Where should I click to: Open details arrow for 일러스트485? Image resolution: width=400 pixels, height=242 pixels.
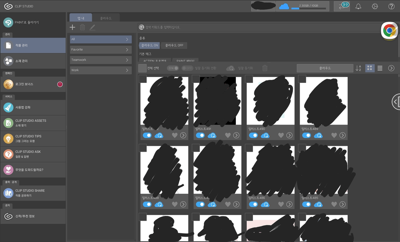click(342, 204)
